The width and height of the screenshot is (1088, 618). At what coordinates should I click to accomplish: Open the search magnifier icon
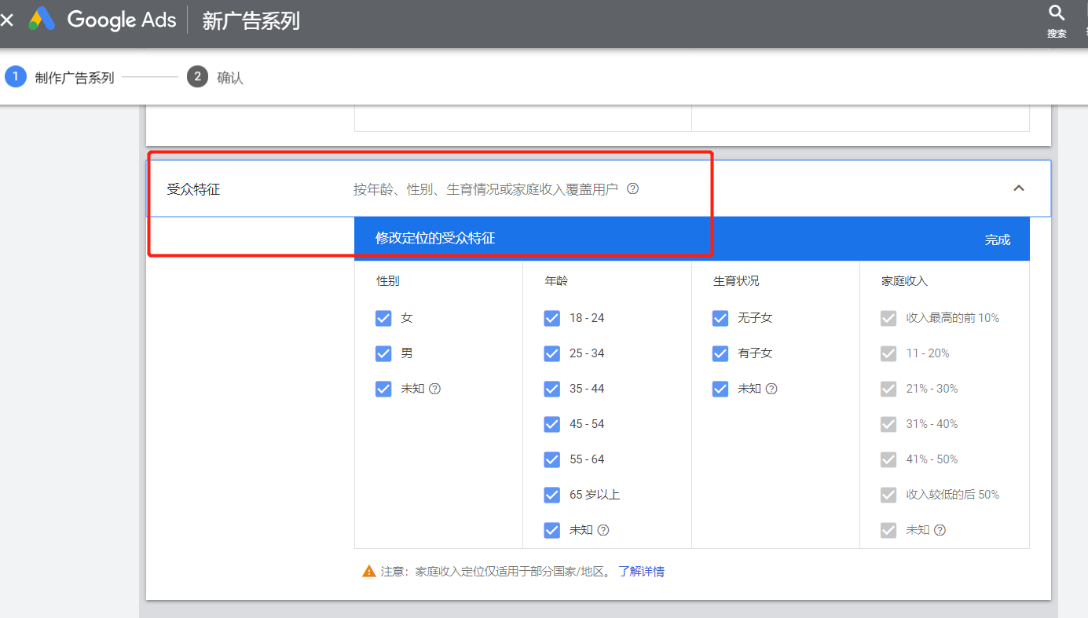pyautogui.click(x=1057, y=13)
